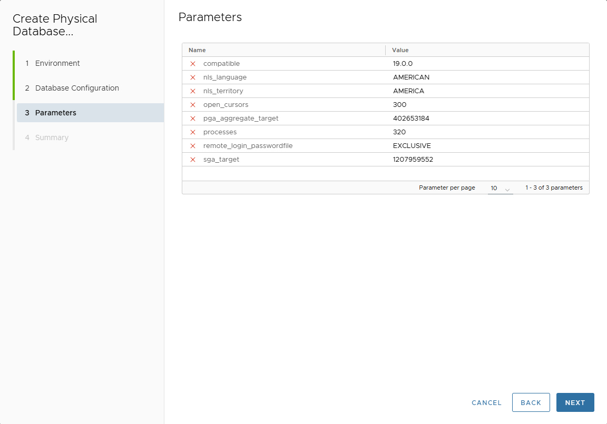Sort by the Name column header
This screenshot has height=424, width=607.
[197, 50]
